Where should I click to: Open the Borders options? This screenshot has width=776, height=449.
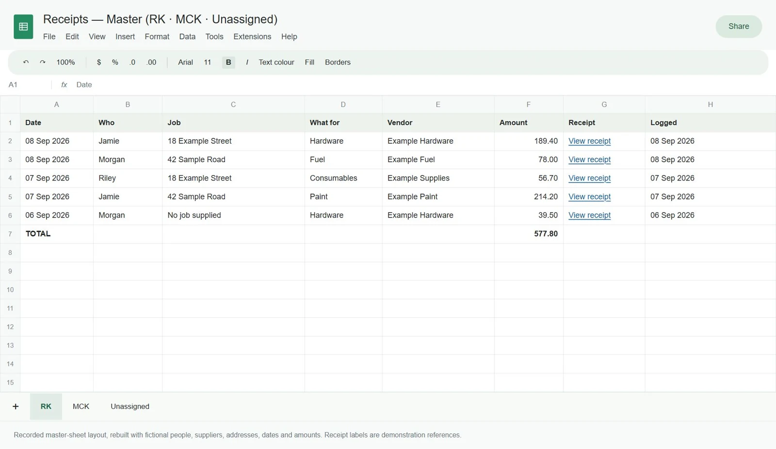click(x=338, y=62)
